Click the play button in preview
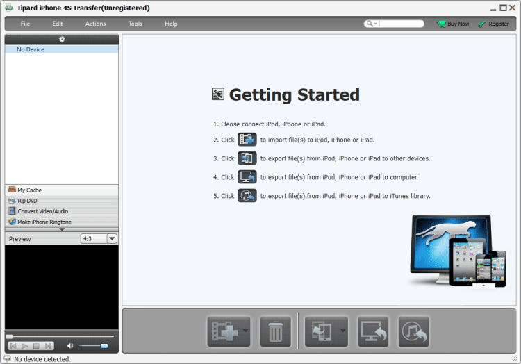The image size is (521, 364). (x=24, y=346)
